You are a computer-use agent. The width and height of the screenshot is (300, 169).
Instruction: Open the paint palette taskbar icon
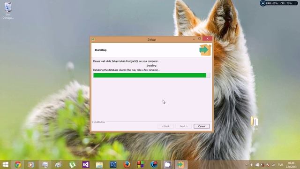tap(58, 165)
